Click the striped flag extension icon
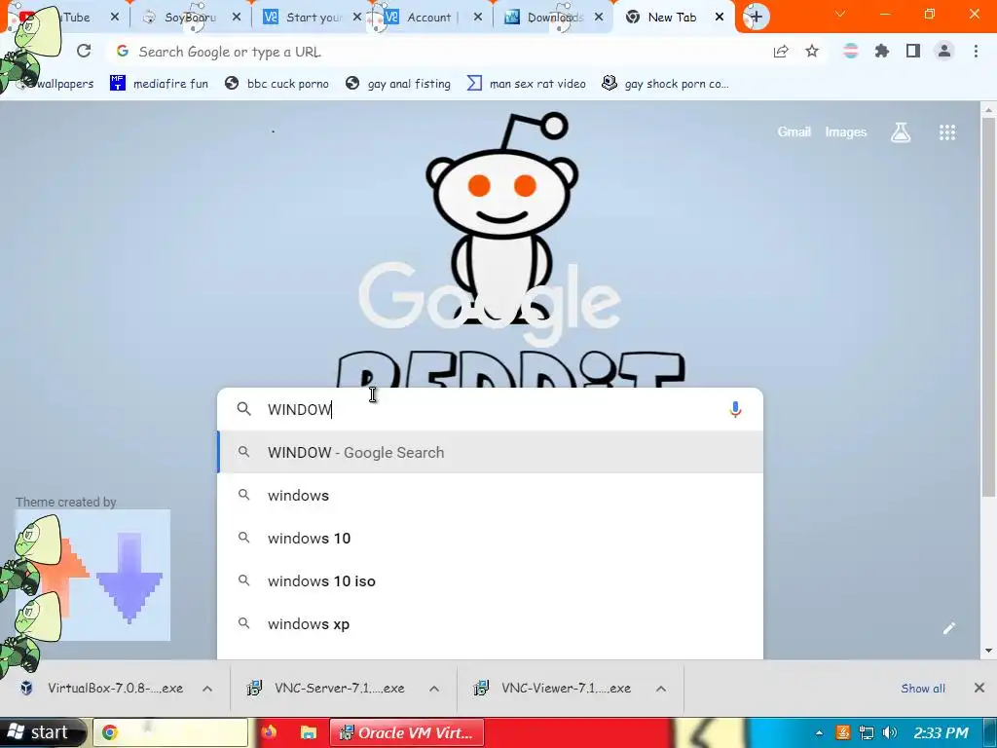 point(851,51)
